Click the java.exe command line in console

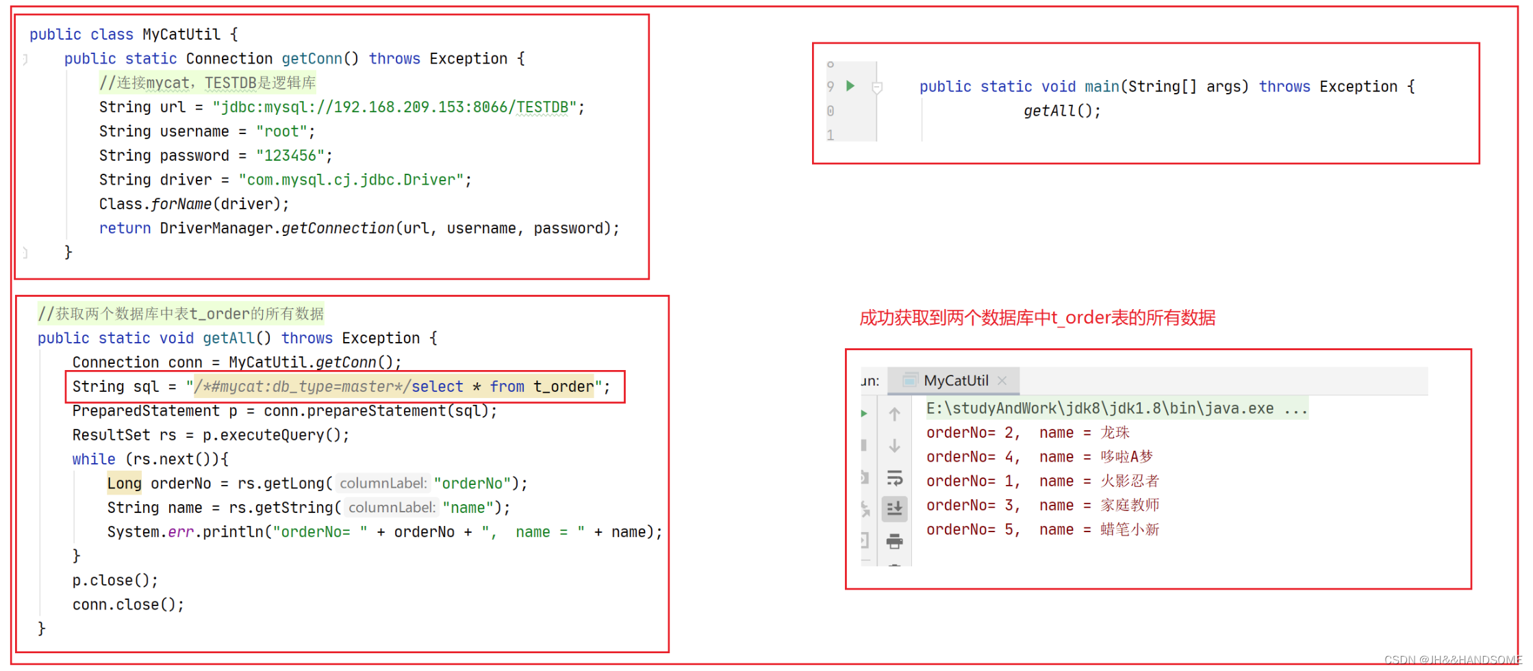point(1117,408)
